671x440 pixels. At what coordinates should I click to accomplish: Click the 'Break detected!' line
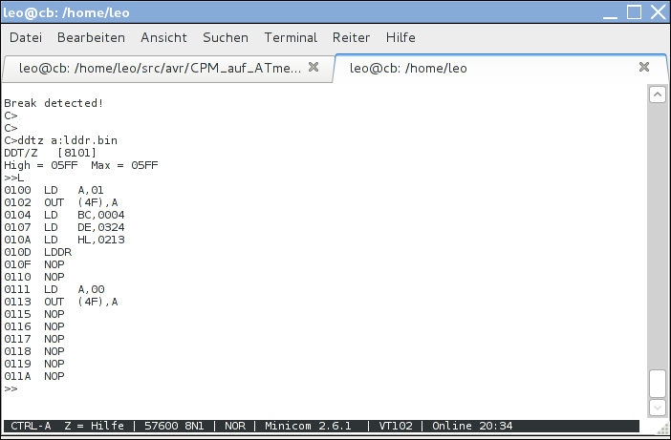(54, 103)
